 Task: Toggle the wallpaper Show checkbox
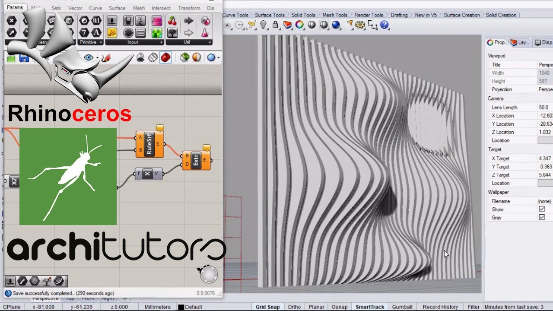542,209
